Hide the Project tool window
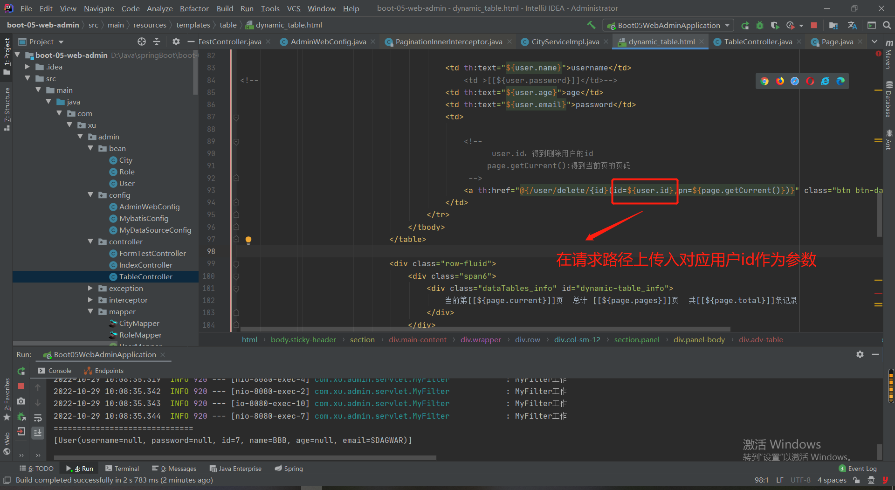 coord(190,41)
